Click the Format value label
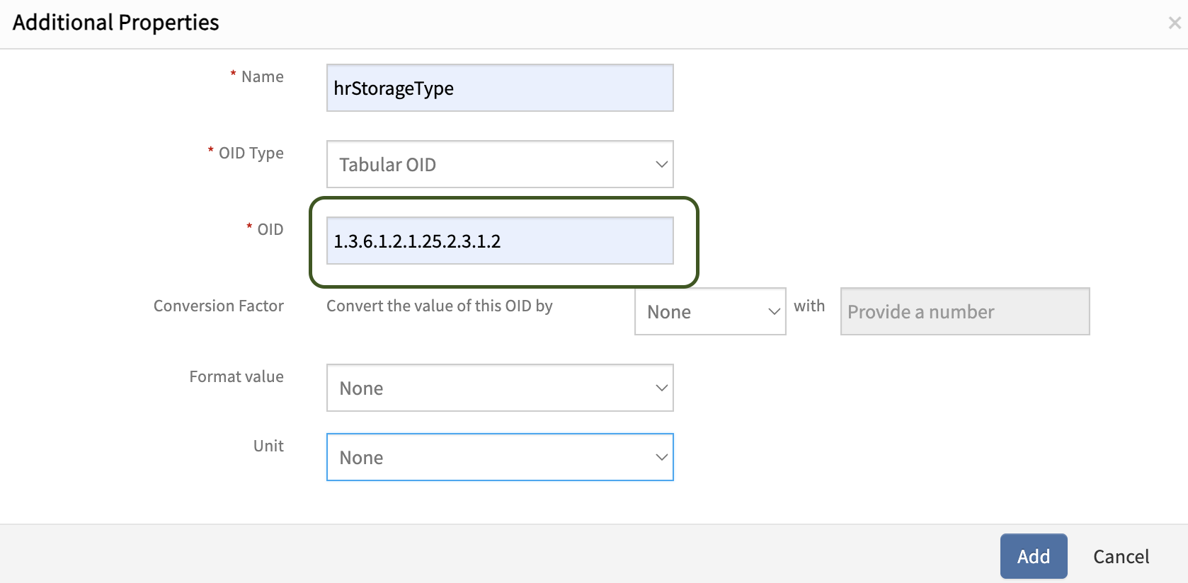The height and width of the screenshot is (583, 1188). coord(236,376)
